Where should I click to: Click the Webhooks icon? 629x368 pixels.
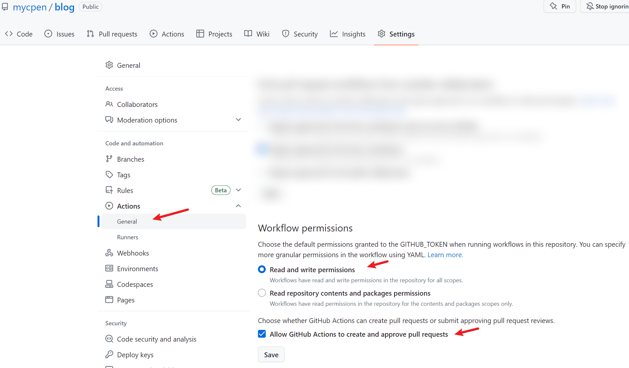click(109, 253)
